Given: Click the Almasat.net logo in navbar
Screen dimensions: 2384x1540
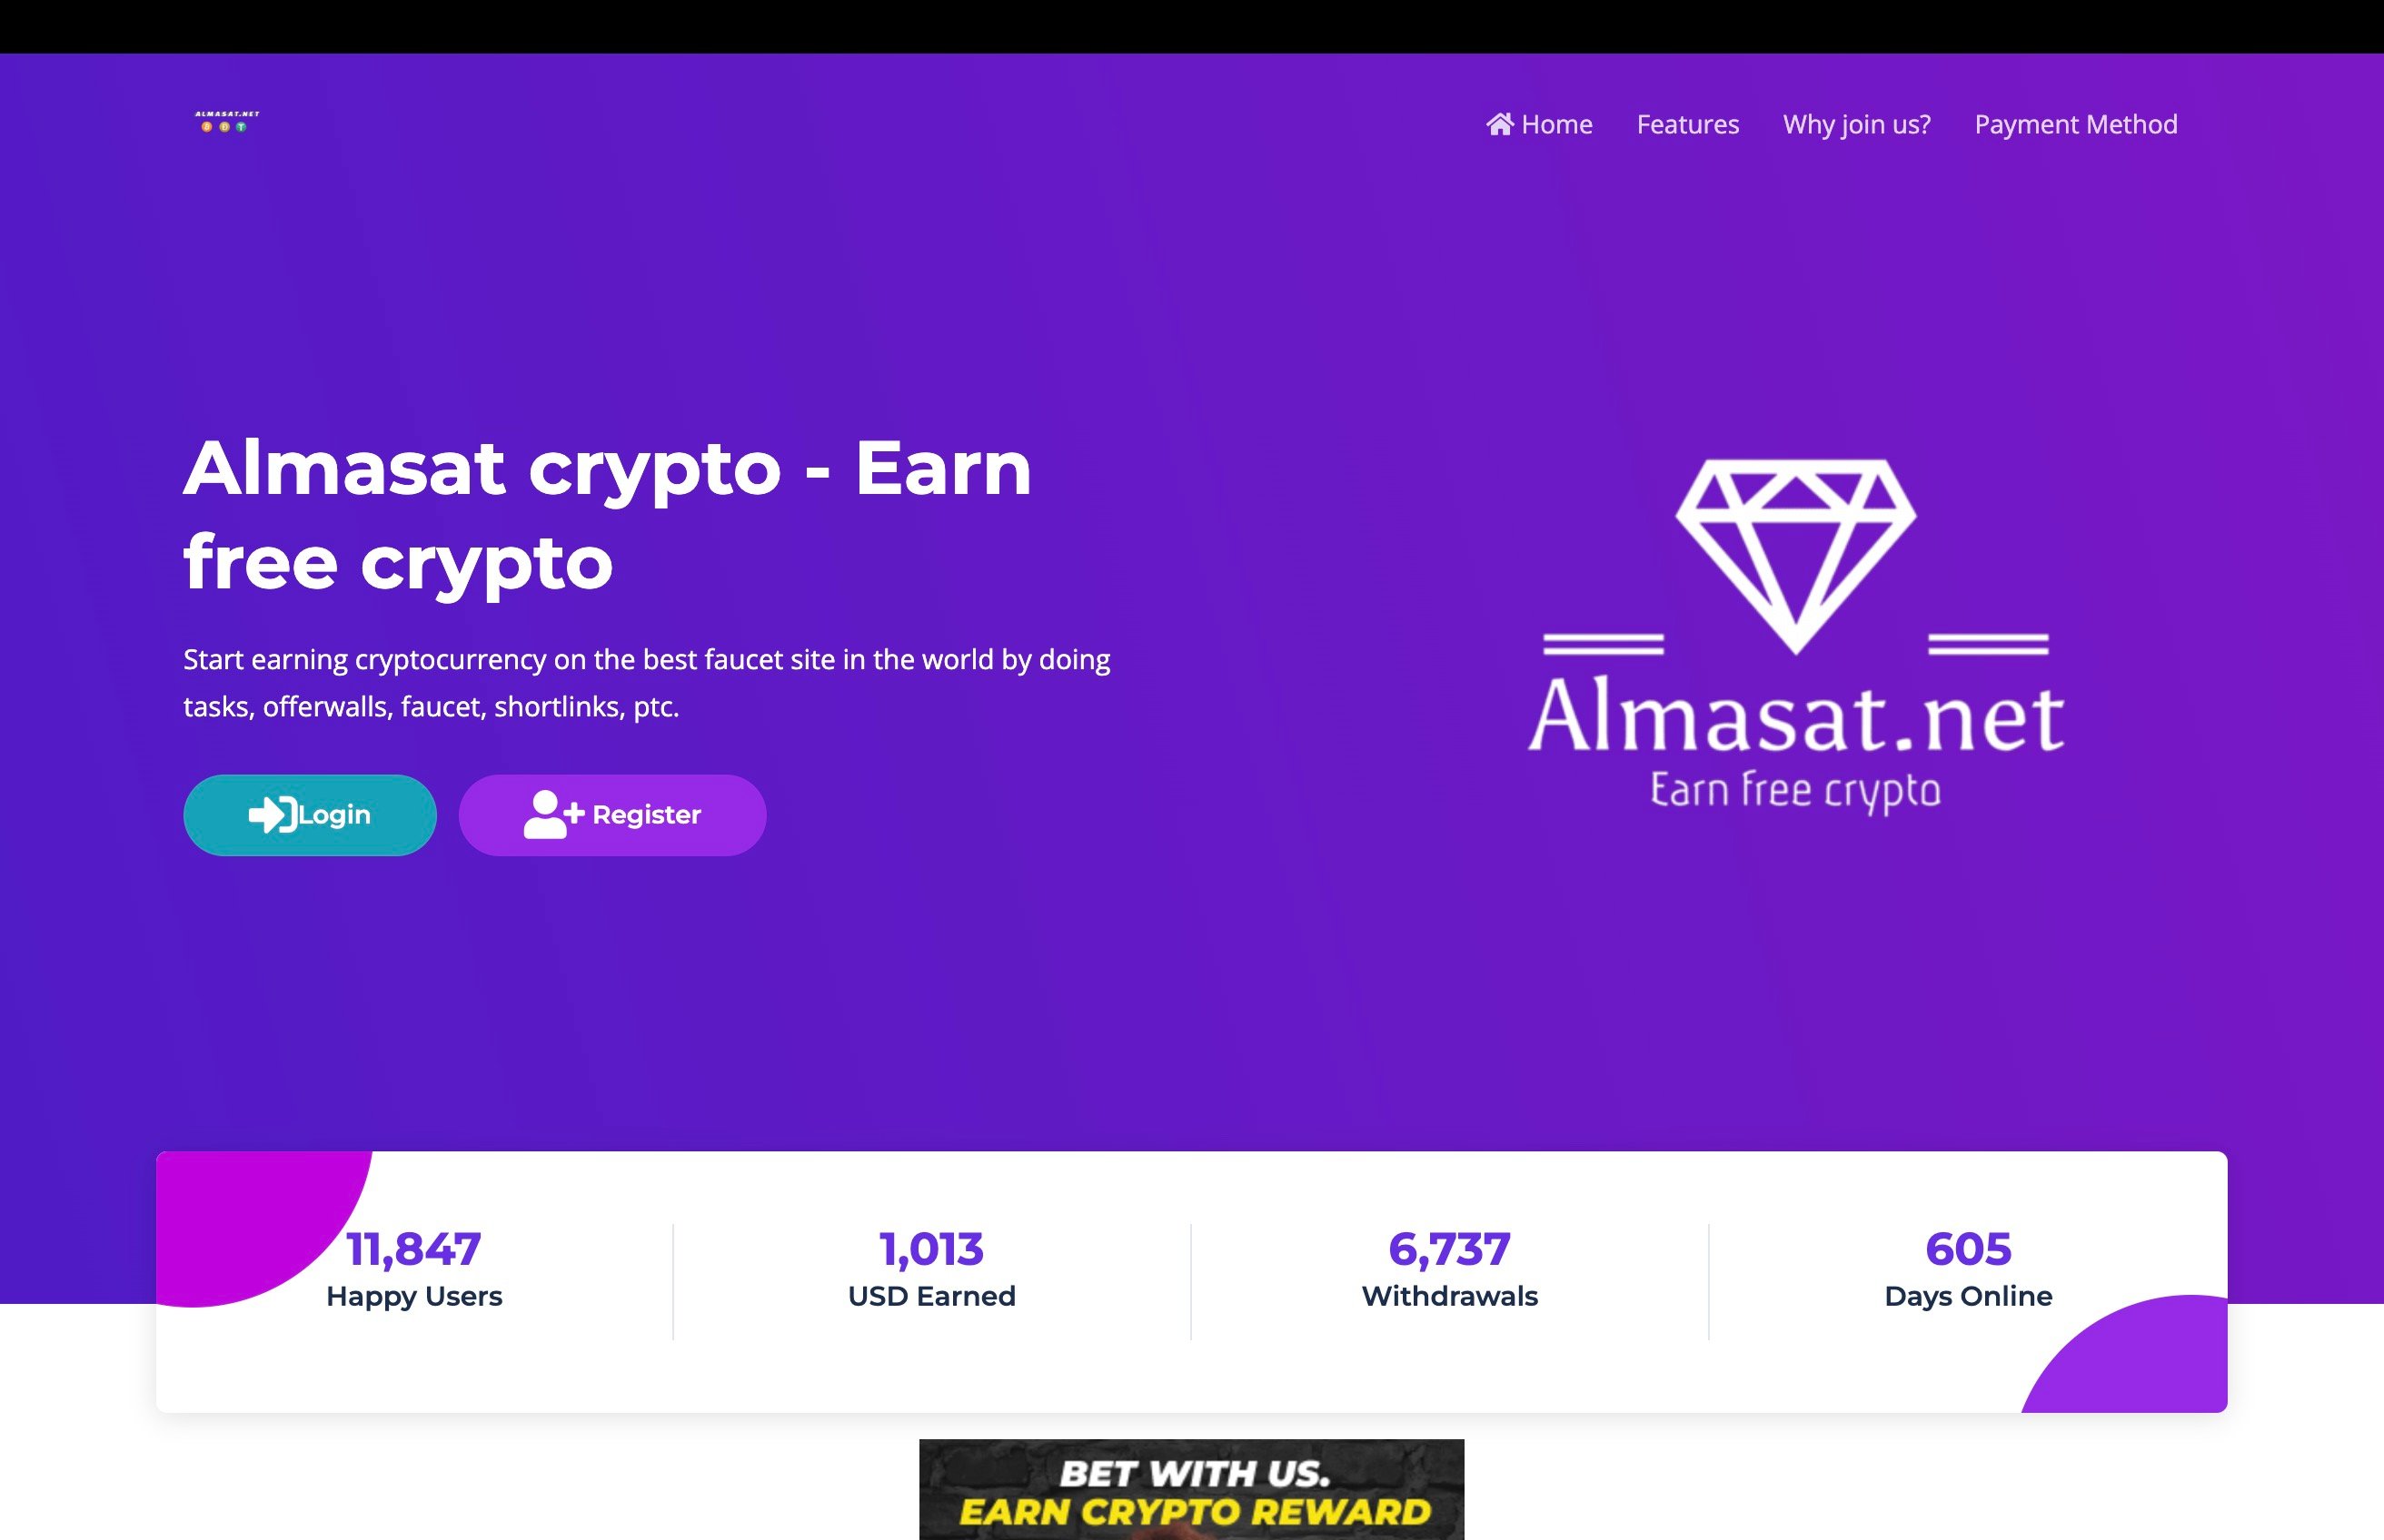Looking at the screenshot, I should coord(227,122).
